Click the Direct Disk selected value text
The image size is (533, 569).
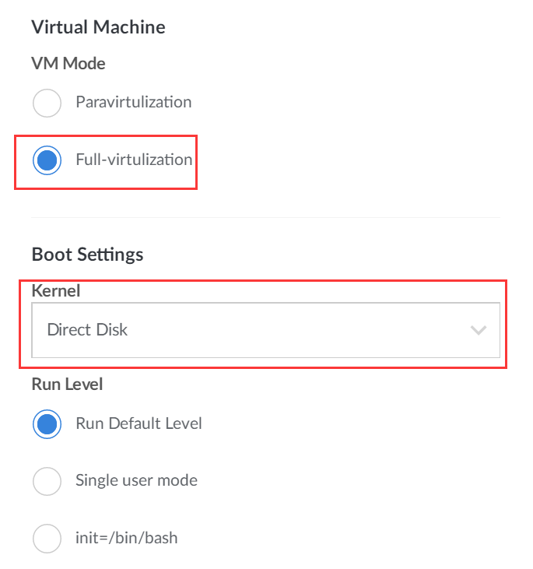(x=87, y=330)
